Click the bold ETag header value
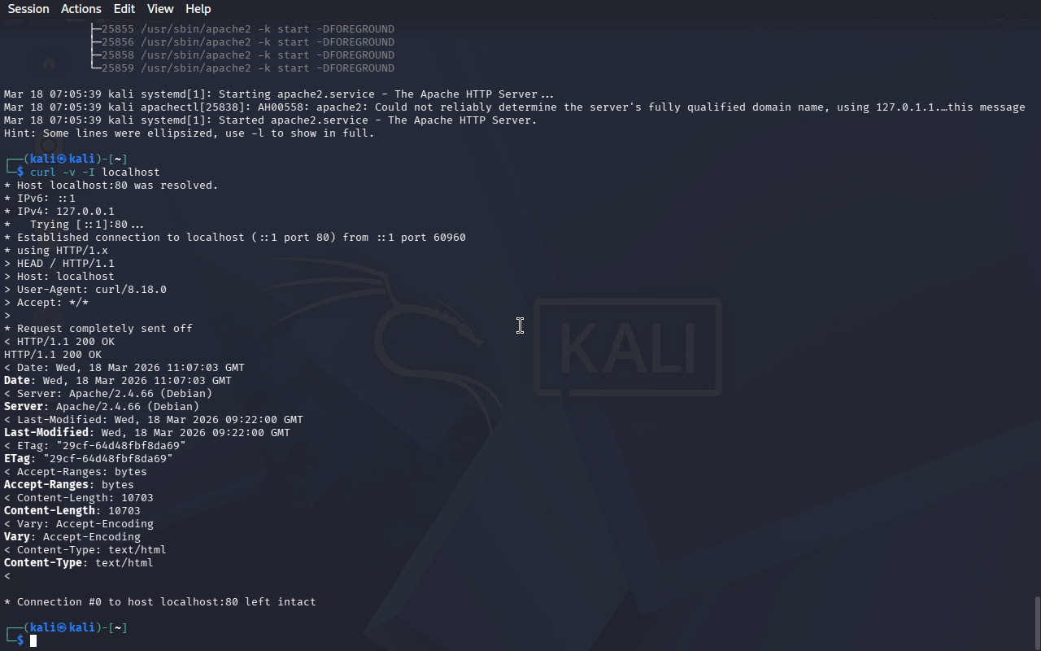 point(108,459)
